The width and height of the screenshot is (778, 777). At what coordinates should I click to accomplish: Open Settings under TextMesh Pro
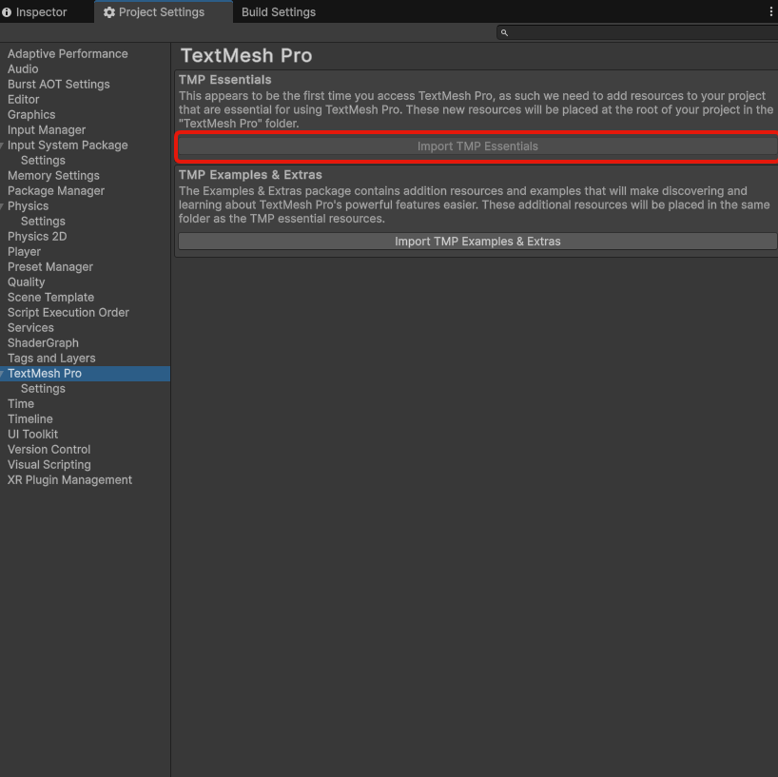click(43, 389)
